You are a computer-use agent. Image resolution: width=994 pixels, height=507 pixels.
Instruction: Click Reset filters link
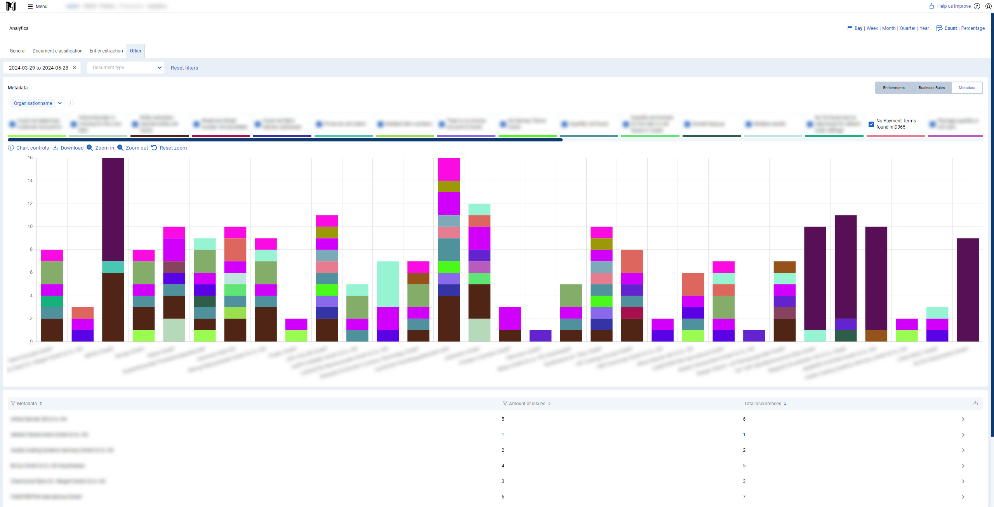pyautogui.click(x=184, y=68)
